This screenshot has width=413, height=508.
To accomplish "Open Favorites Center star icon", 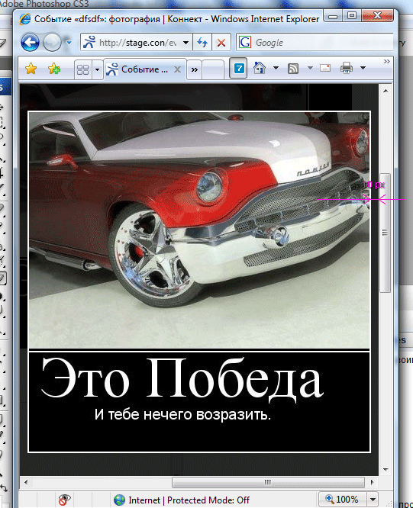I will [x=31, y=69].
